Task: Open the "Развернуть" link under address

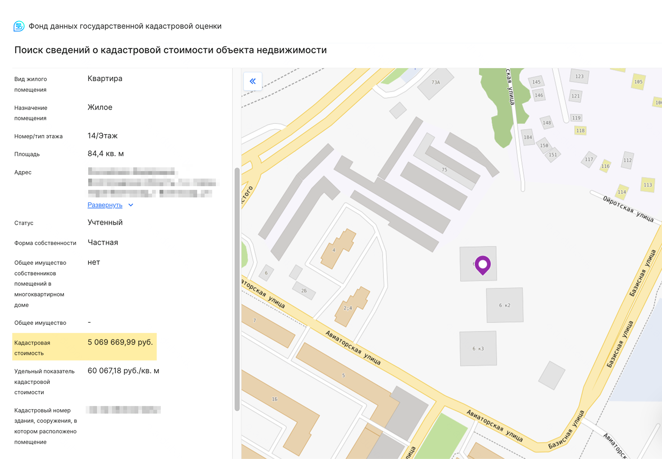Action: coord(105,205)
